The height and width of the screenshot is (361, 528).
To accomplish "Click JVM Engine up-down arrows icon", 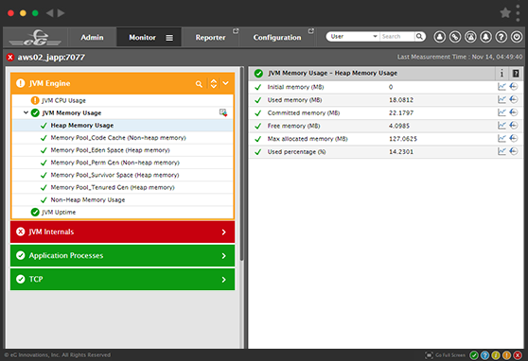I will pyautogui.click(x=214, y=83).
